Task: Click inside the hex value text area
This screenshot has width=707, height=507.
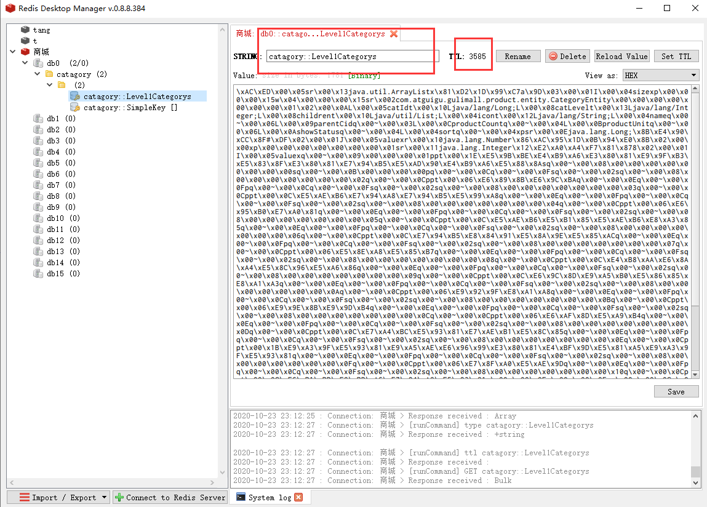Action: [x=461, y=231]
